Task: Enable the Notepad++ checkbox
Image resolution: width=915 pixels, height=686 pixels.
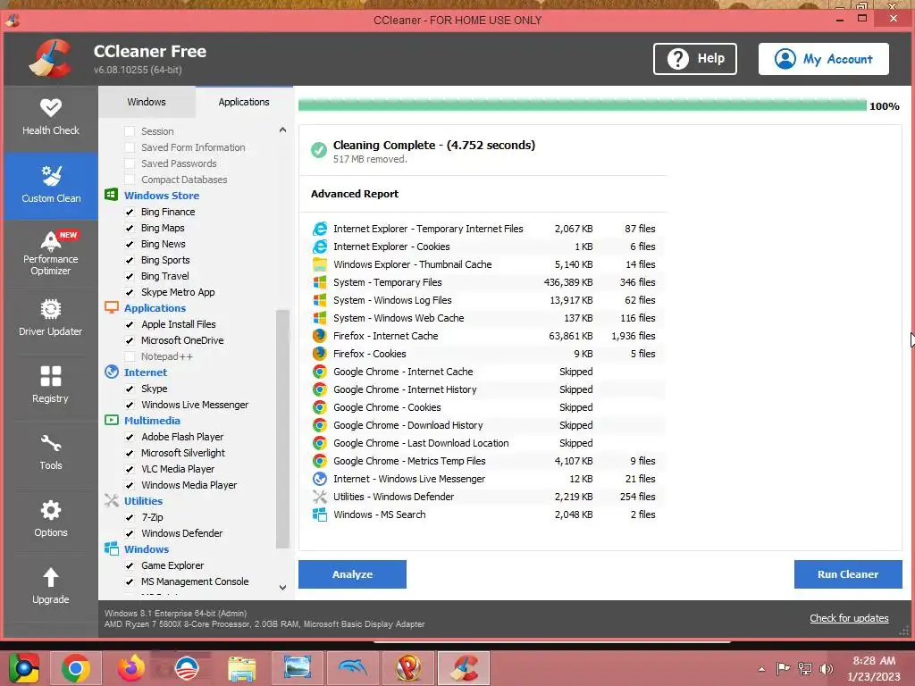Action: 130,356
